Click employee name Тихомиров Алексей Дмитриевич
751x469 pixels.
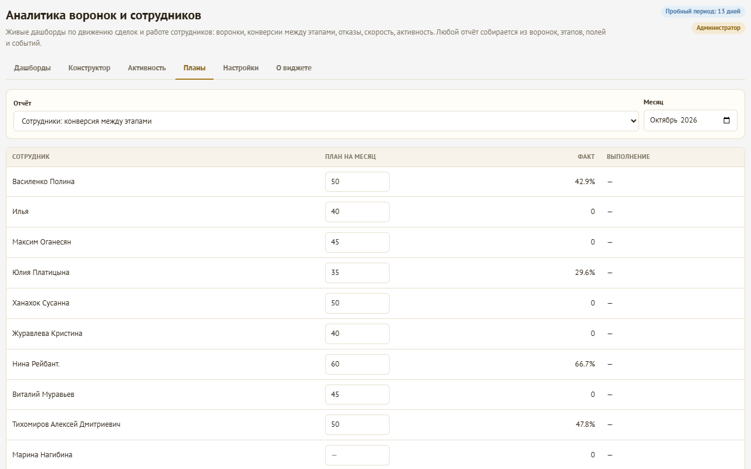point(66,424)
